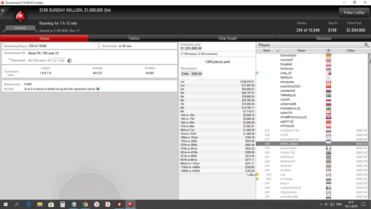
Task: Click the favorite star icon
Action: click(3, 11)
